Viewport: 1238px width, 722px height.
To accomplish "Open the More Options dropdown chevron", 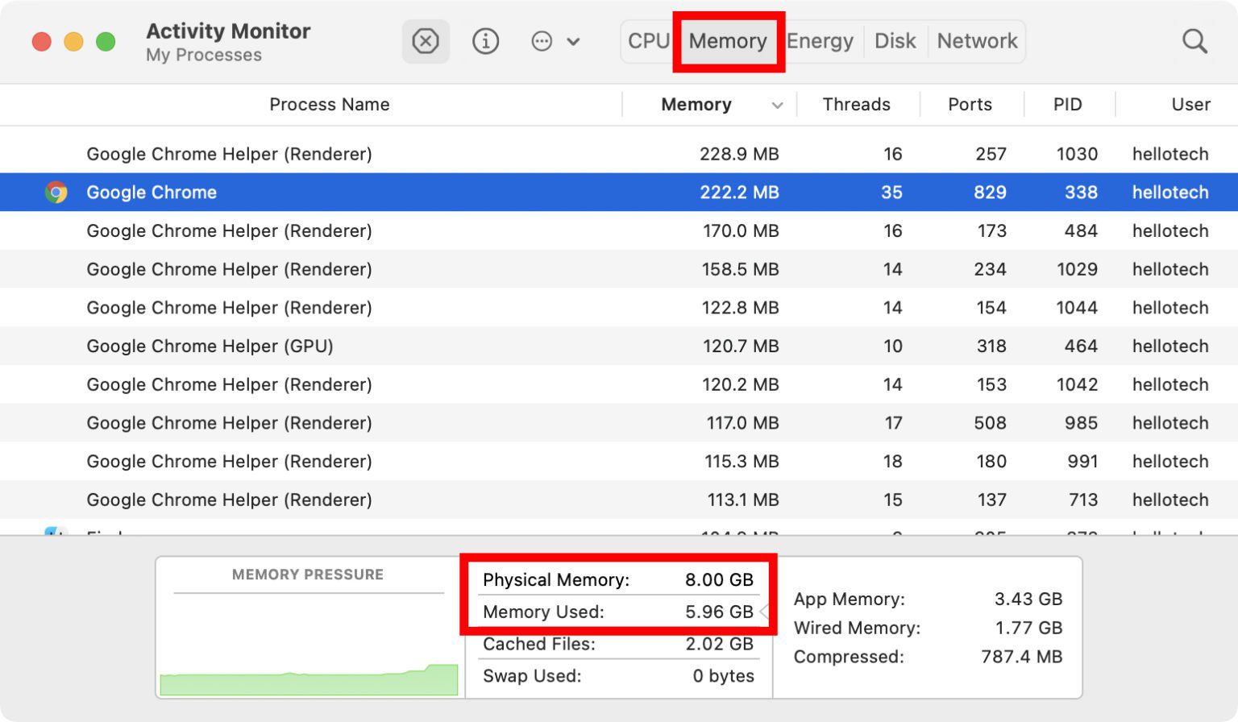I will pos(574,41).
